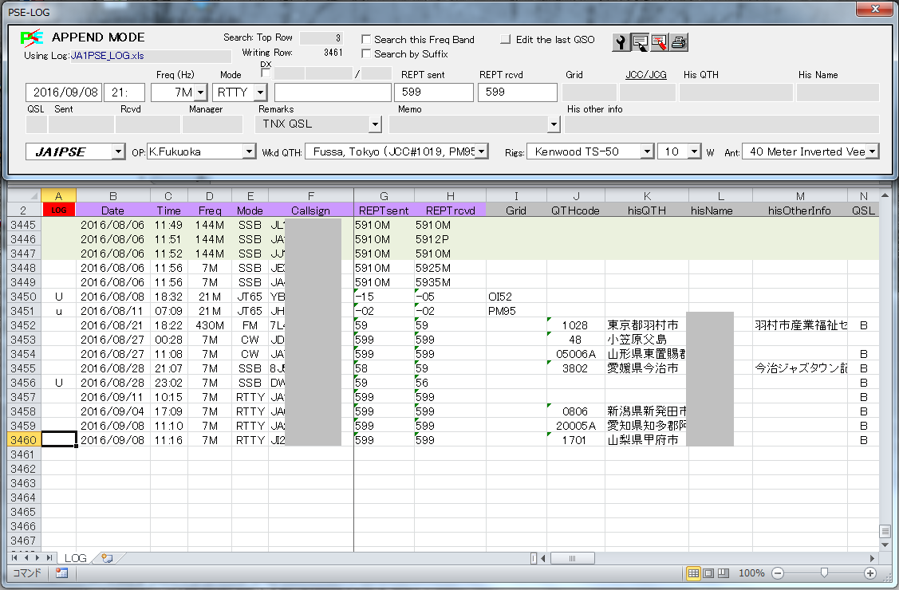Click the zoom in plus button
The width and height of the screenshot is (899, 590).
click(x=870, y=573)
